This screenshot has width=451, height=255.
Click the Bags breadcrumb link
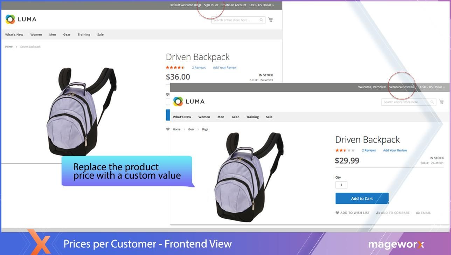[205, 129]
